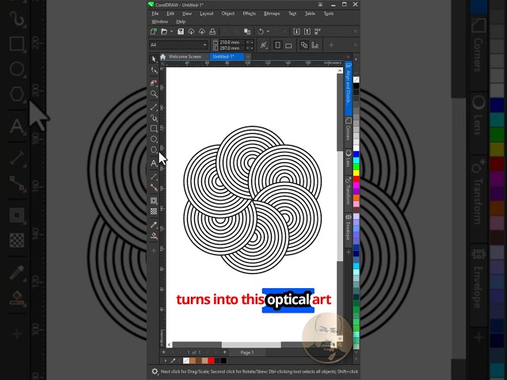This screenshot has height=380, width=507.
Task: Open the Effects menu
Action: coord(249,13)
